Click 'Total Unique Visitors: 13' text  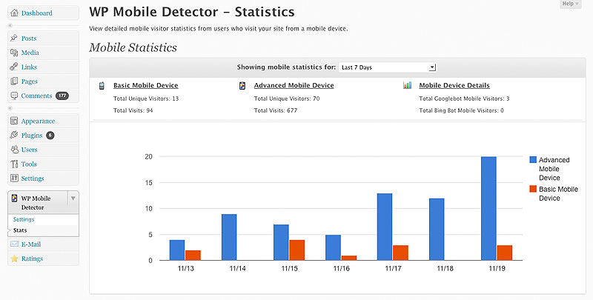click(146, 99)
